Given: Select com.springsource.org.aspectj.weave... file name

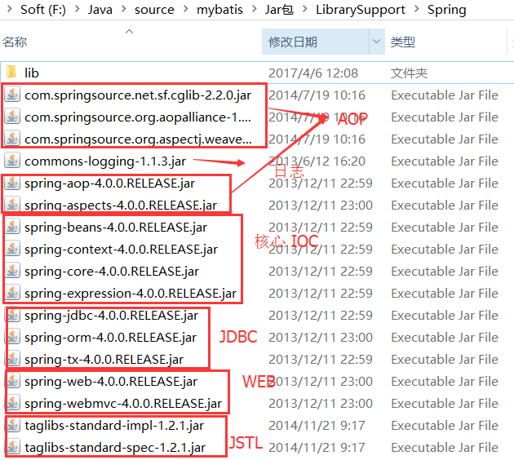Looking at the screenshot, I should click(138, 139).
